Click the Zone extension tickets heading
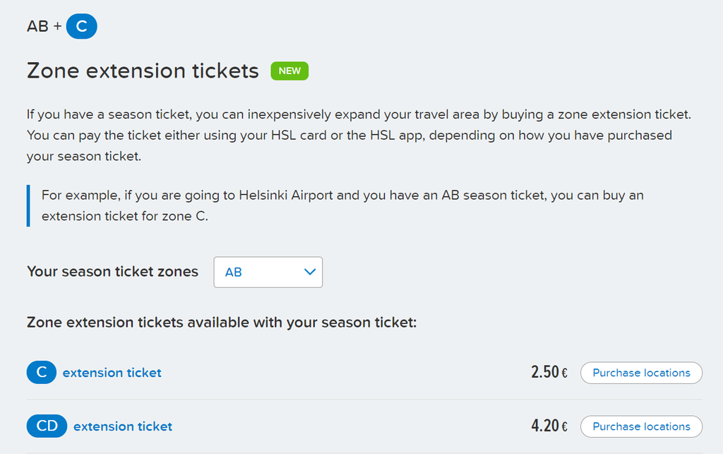Image resolution: width=723 pixels, height=454 pixels. (x=143, y=71)
